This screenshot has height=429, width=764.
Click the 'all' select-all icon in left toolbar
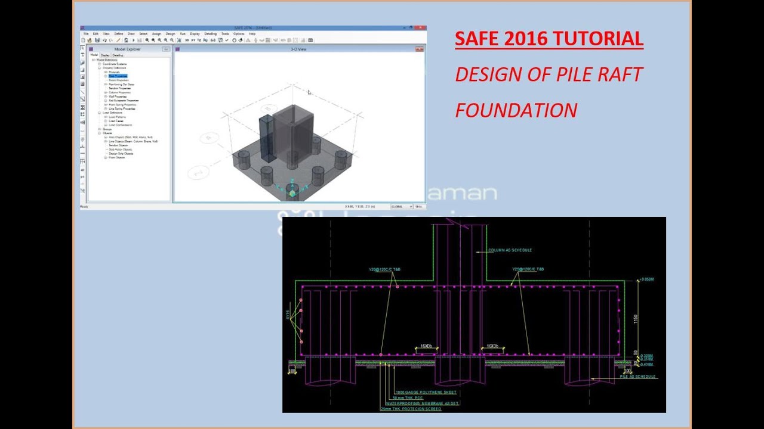click(x=82, y=170)
